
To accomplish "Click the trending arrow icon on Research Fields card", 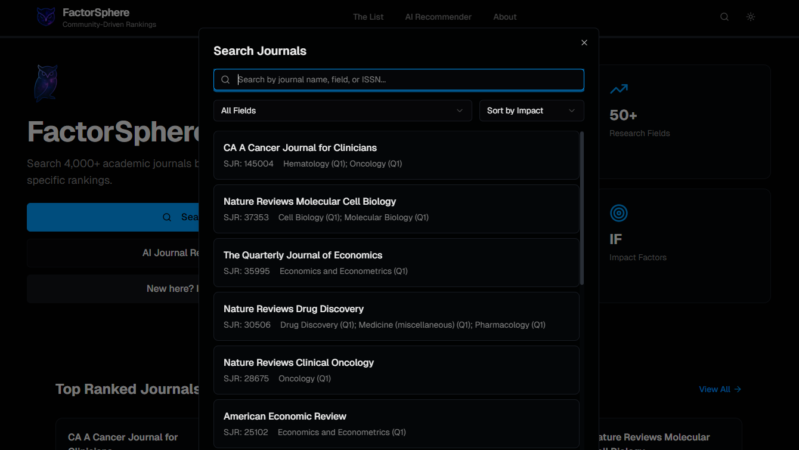I will tap(619, 88).
